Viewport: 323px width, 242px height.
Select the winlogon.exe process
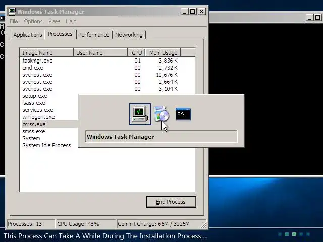click(38, 117)
